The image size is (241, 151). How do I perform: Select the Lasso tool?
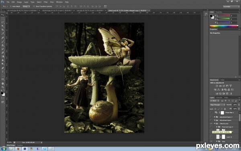[x=3, y=22]
